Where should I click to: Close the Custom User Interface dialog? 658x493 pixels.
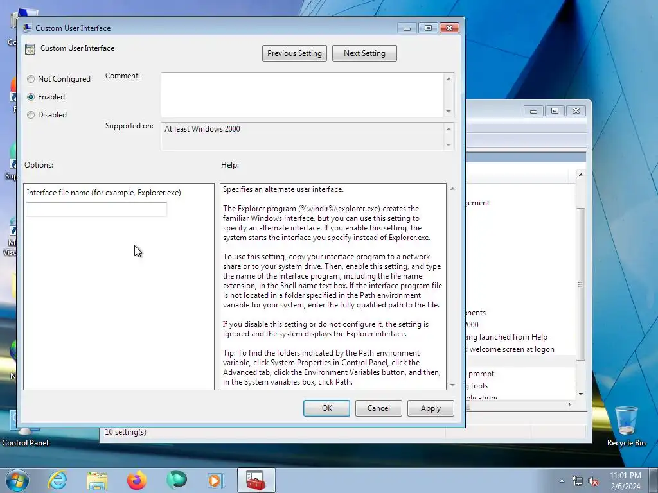point(449,28)
